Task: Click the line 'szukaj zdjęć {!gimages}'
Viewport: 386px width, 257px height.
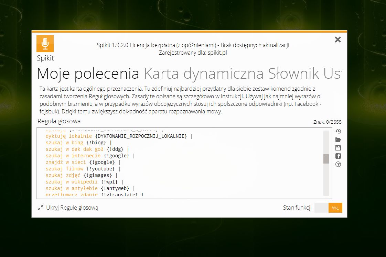Action: pos(82,175)
